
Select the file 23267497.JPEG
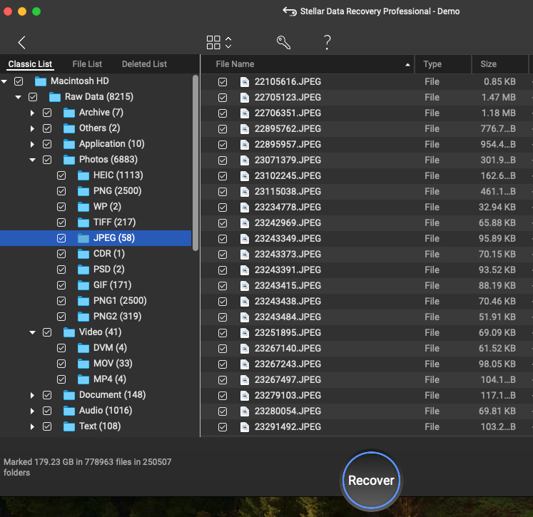[x=288, y=380]
